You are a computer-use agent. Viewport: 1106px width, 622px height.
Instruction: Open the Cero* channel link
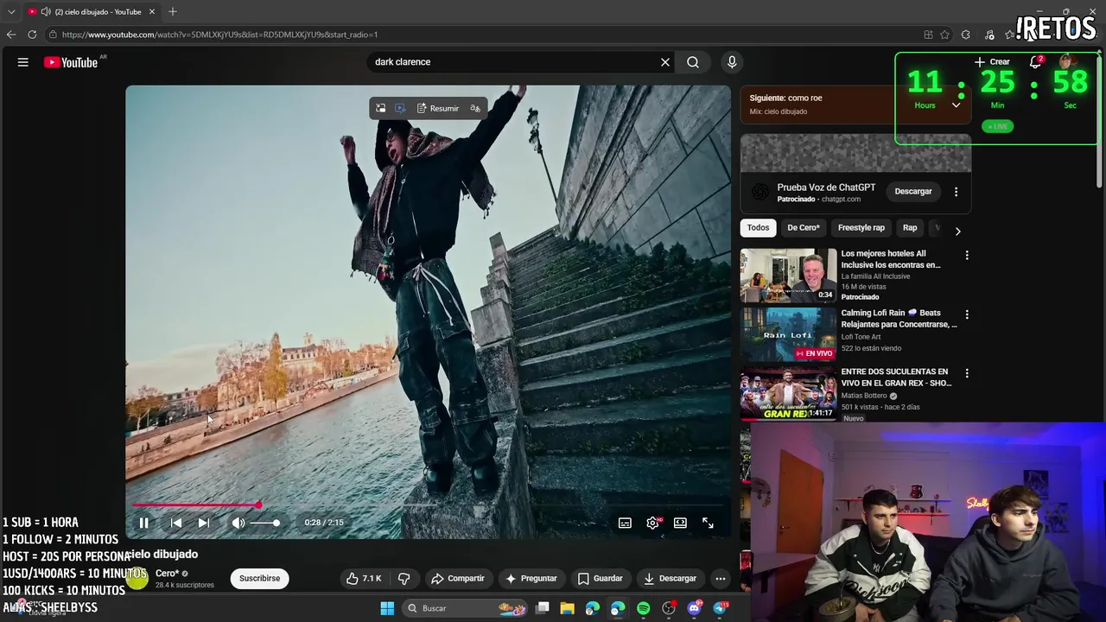(x=167, y=574)
